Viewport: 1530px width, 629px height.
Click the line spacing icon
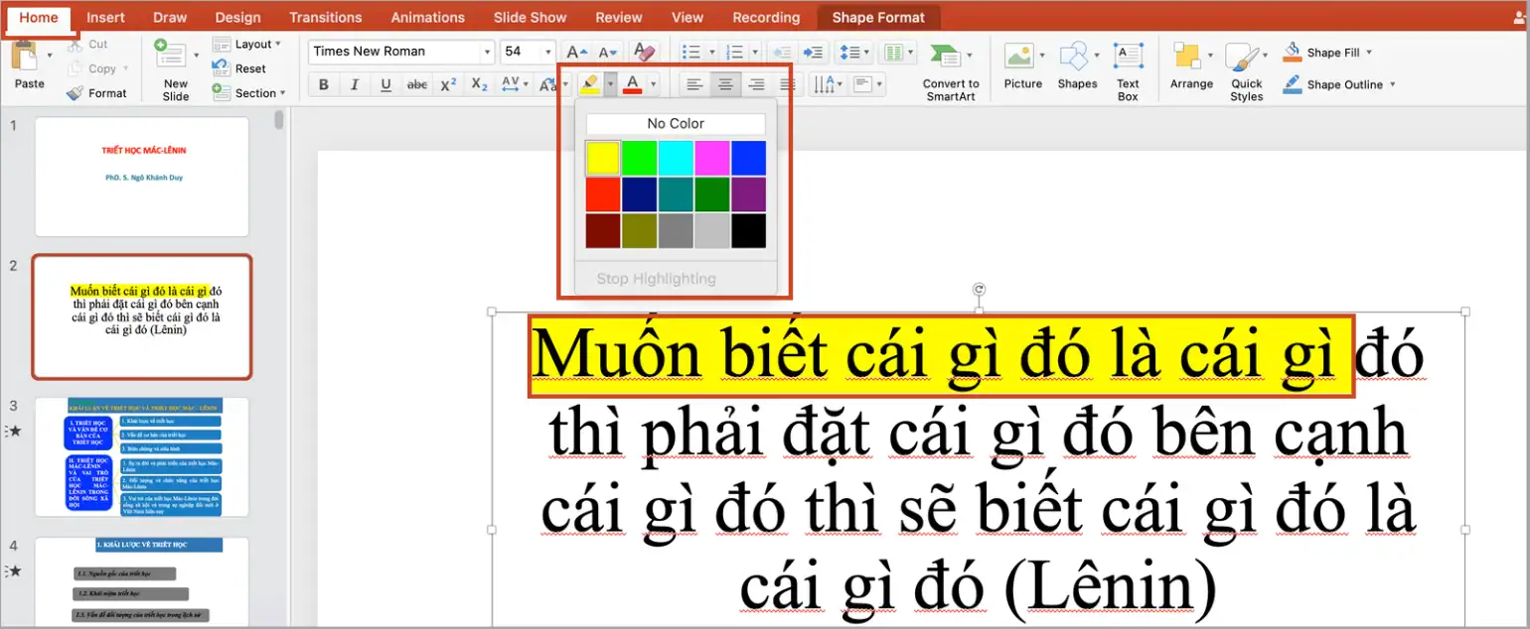847,52
